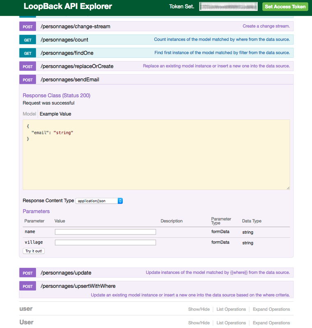The width and height of the screenshot is (312, 328).
Task: Expand the /personnages/findOne endpoint
Action: click(x=67, y=53)
